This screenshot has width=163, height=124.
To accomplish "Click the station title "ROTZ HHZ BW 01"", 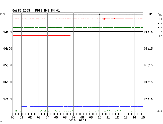I will pyautogui.click(x=47, y=11).
